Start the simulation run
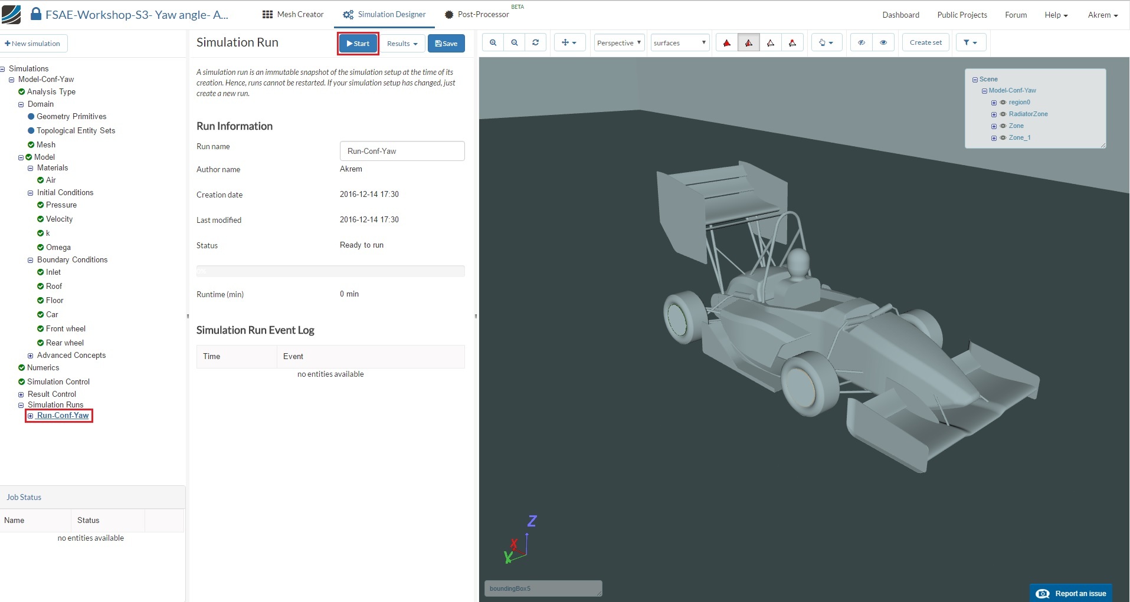Screen dimensions: 1130x602 tap(358, 44)
